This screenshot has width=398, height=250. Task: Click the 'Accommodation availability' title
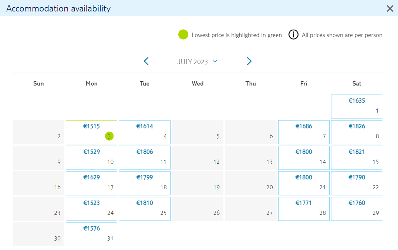click(x=58, y=9)
